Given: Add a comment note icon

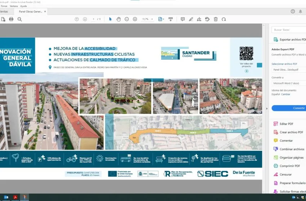Looking at the screenshot, I should (183, 19).
